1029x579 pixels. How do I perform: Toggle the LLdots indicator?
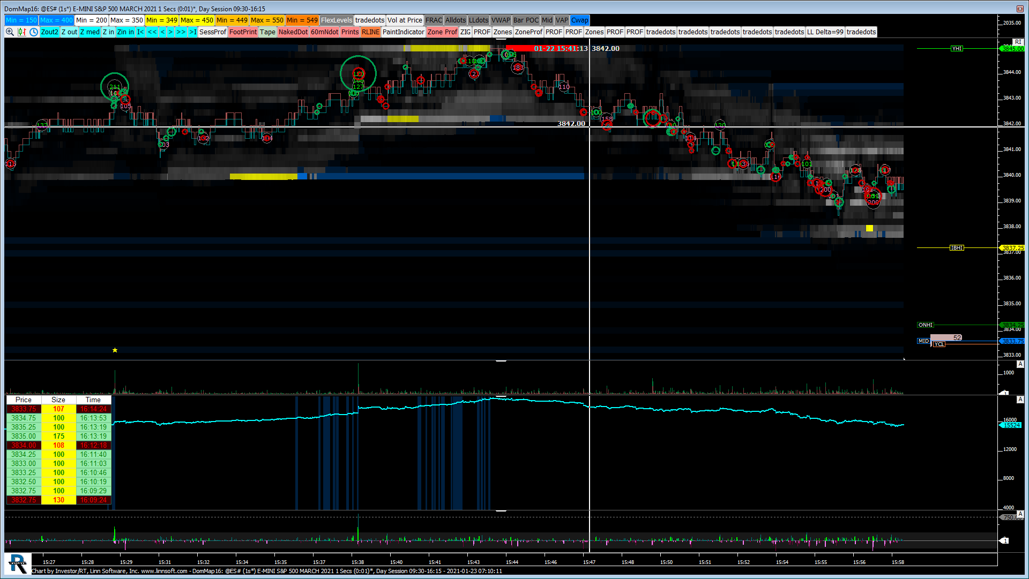(x=479, y=20)
